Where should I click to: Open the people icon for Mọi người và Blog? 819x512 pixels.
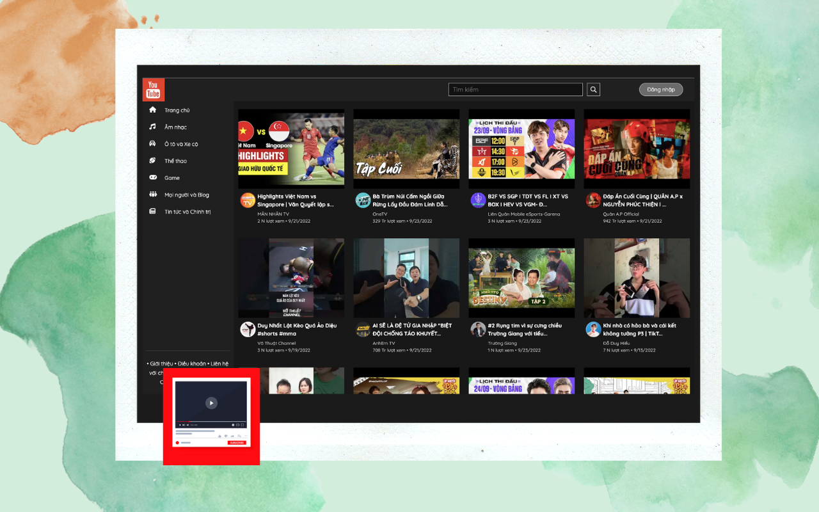click(x=153, y=195)
